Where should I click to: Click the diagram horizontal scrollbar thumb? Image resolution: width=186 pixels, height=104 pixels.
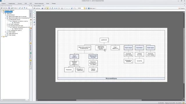(109, 100)
